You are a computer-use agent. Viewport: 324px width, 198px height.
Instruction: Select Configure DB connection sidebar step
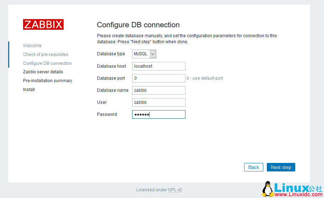47,63
